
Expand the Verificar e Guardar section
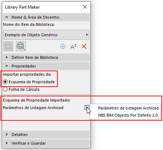(x=46, y=143)
